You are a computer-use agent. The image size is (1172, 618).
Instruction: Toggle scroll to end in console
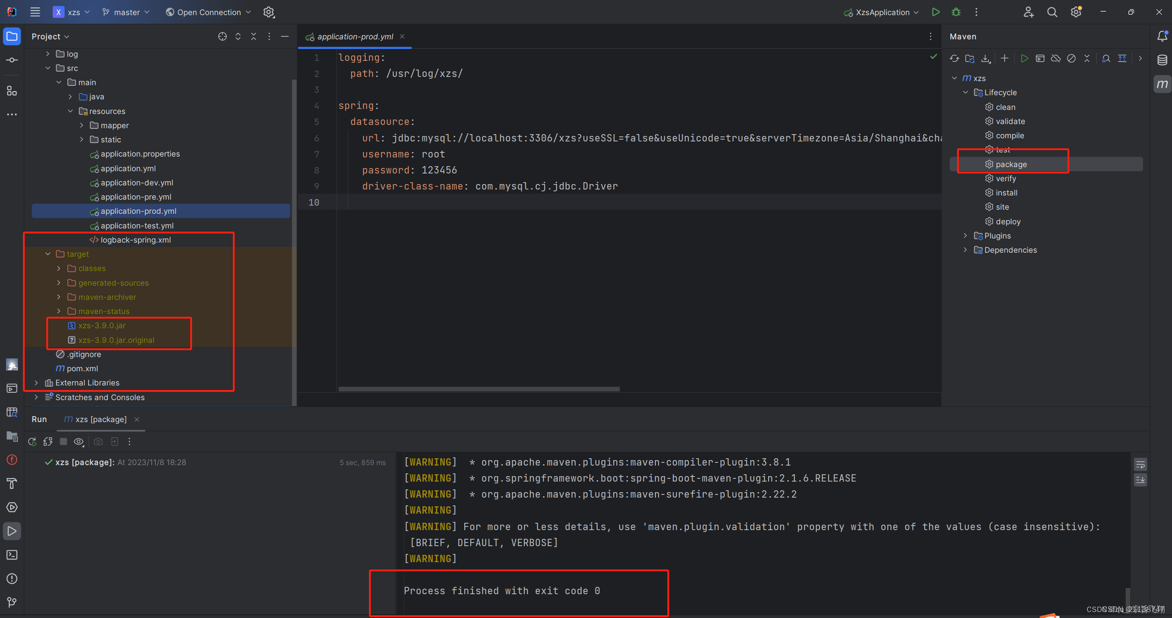(1140, 480)
